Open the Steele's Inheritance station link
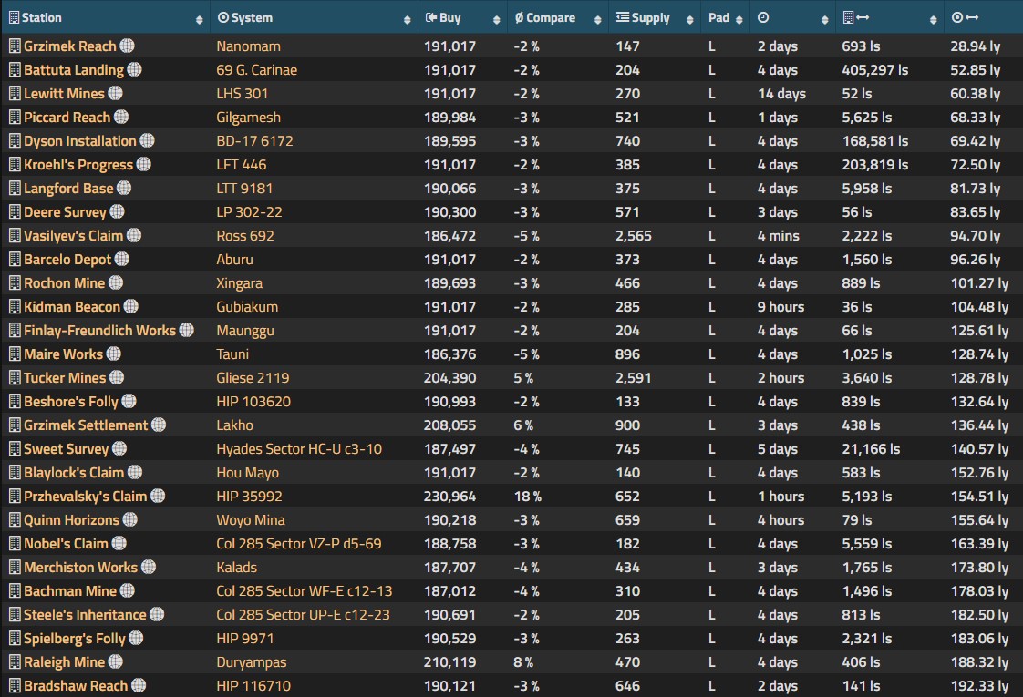The width and height of the screenshot is (1023, 697). click(85, 615)
